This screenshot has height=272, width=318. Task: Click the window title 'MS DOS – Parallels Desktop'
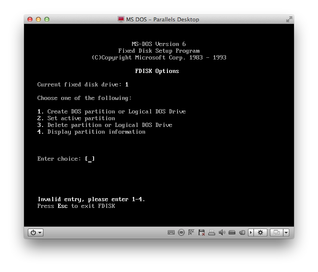(x=162, y=19)
